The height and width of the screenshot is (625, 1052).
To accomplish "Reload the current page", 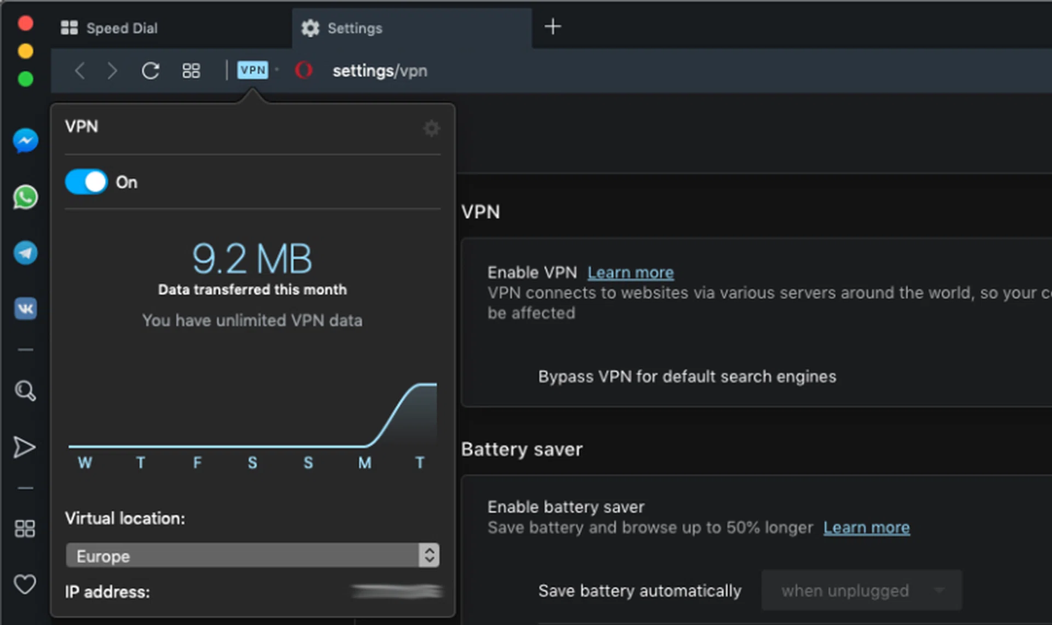I will tap(151, 71).
